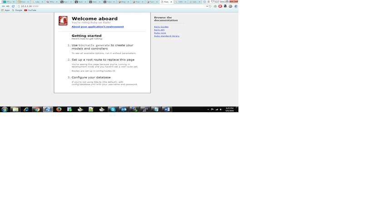The height and width of the screenshot is (209, 372).
Task: Open Firefox from taskbar
Action: click(x=59, y=109)
